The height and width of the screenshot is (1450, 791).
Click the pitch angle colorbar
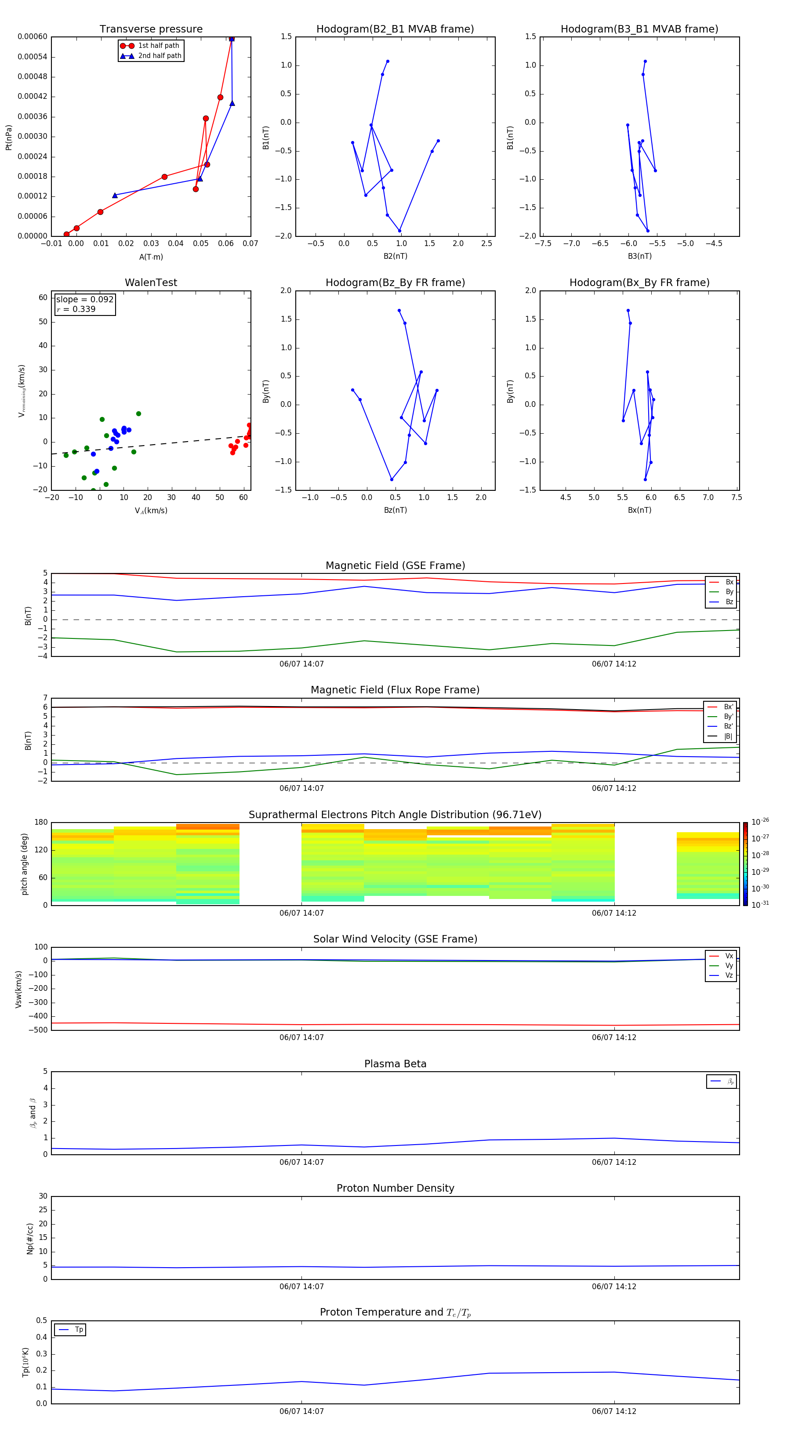pyautogui.click(x=745, y=863)
